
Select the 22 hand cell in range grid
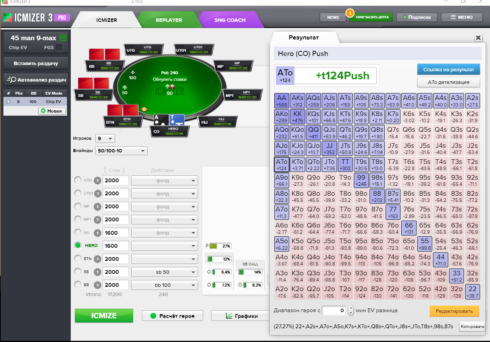coord(473,292)
